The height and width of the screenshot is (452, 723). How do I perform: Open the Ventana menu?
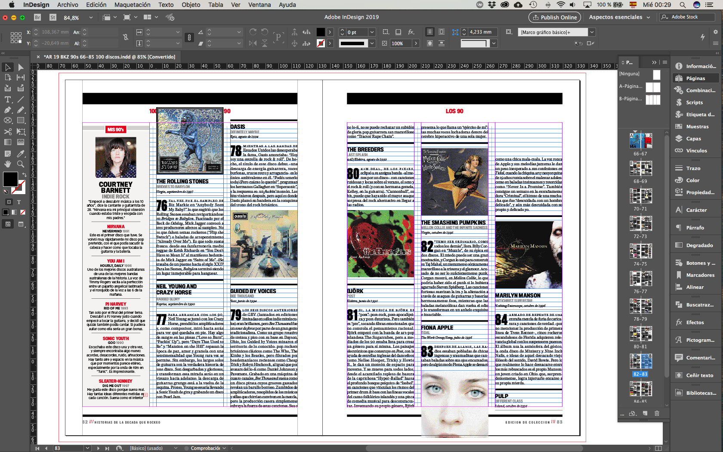click(x=260, y=5)
